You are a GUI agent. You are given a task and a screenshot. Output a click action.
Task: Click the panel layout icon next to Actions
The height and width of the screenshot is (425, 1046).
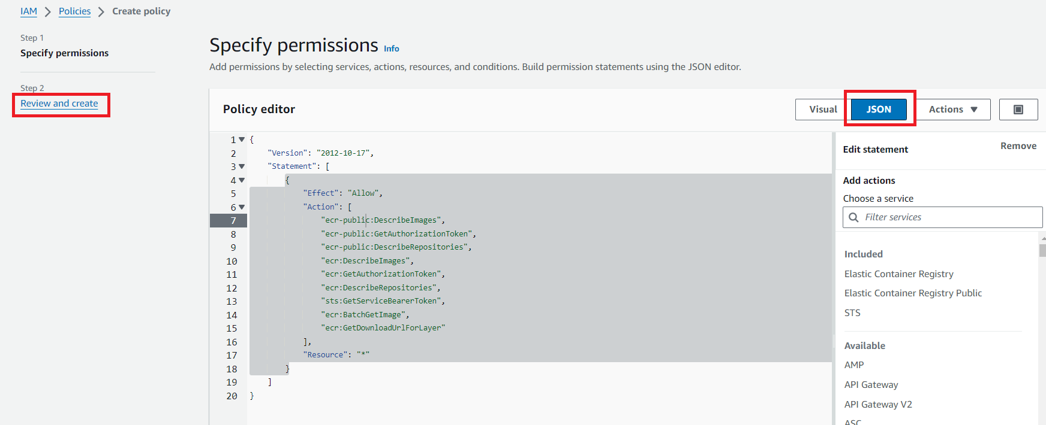click(x=1018, y=110)
